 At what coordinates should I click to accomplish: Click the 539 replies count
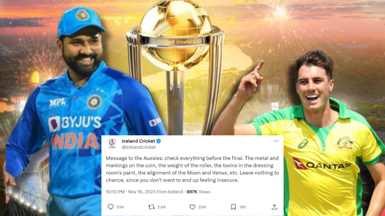[120, 207]
